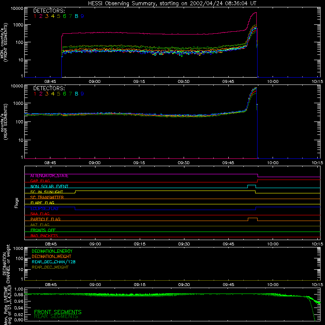The image size is (325, 325).
Task: Click 09:15 time label under front segments plot
Action: click(139, 82)
